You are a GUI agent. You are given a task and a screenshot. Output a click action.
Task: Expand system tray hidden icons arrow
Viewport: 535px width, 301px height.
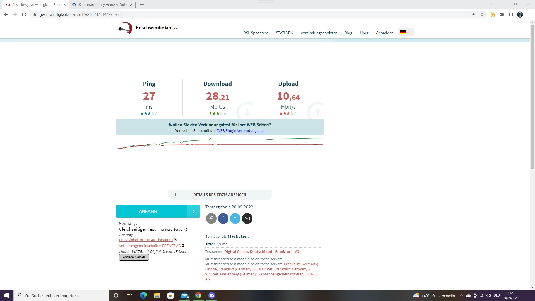pyautogui.click(x=462, y=295)
